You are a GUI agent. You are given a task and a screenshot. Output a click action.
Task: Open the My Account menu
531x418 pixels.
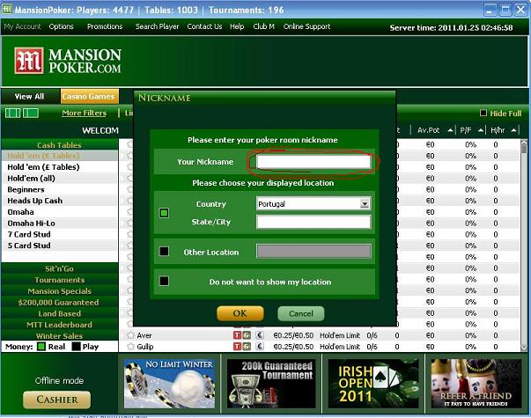pos(22,26)
